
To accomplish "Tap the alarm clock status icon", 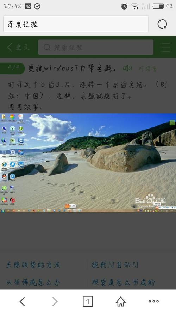I will click(124, 6).
